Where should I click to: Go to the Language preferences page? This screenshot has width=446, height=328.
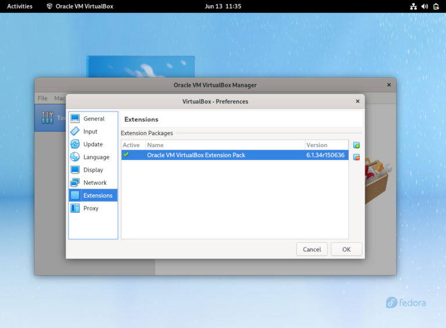(x=93, y=157)
